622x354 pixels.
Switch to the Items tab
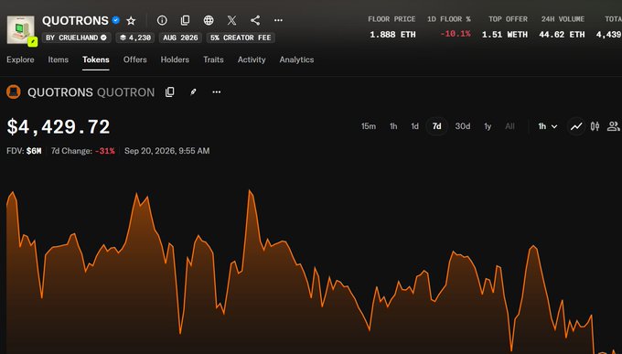[x=59, y=59]
